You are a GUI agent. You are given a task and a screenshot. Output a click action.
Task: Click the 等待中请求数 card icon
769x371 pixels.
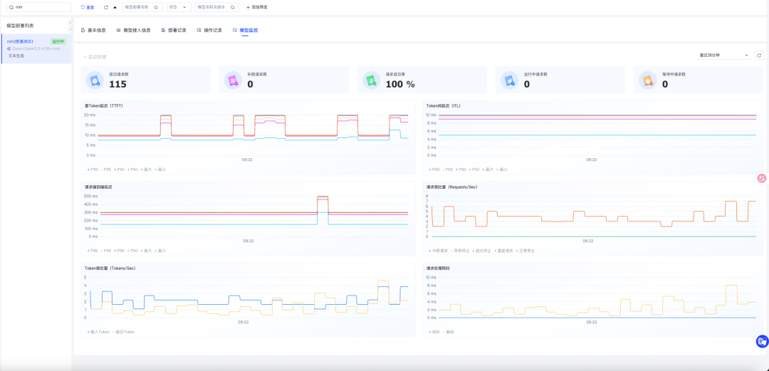649,80
